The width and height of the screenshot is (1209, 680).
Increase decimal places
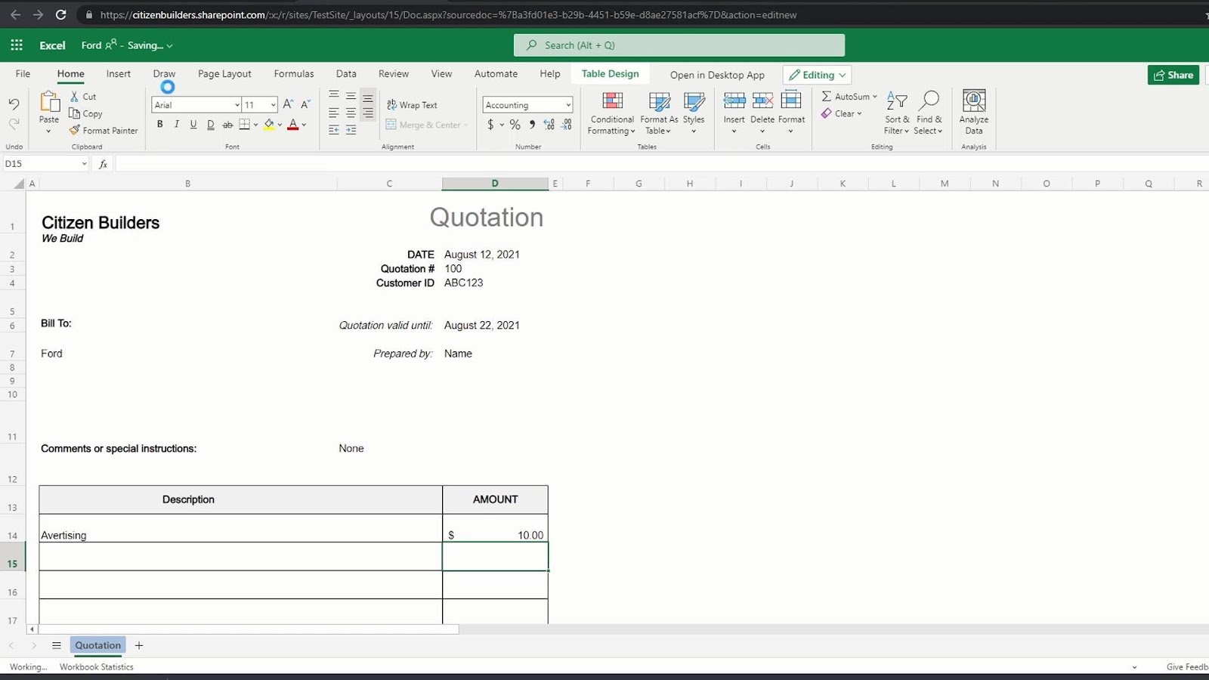tap(549, 125)
